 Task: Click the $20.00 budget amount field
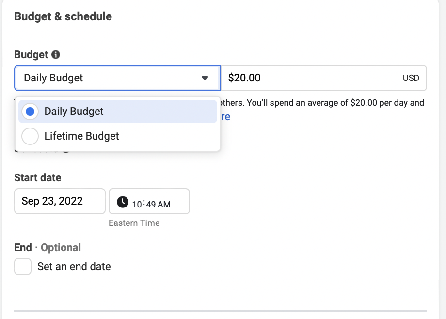click(310, 78)
